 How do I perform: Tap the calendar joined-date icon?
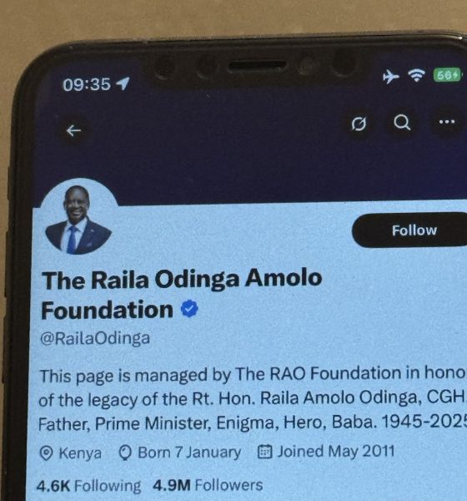click(265, 452)
